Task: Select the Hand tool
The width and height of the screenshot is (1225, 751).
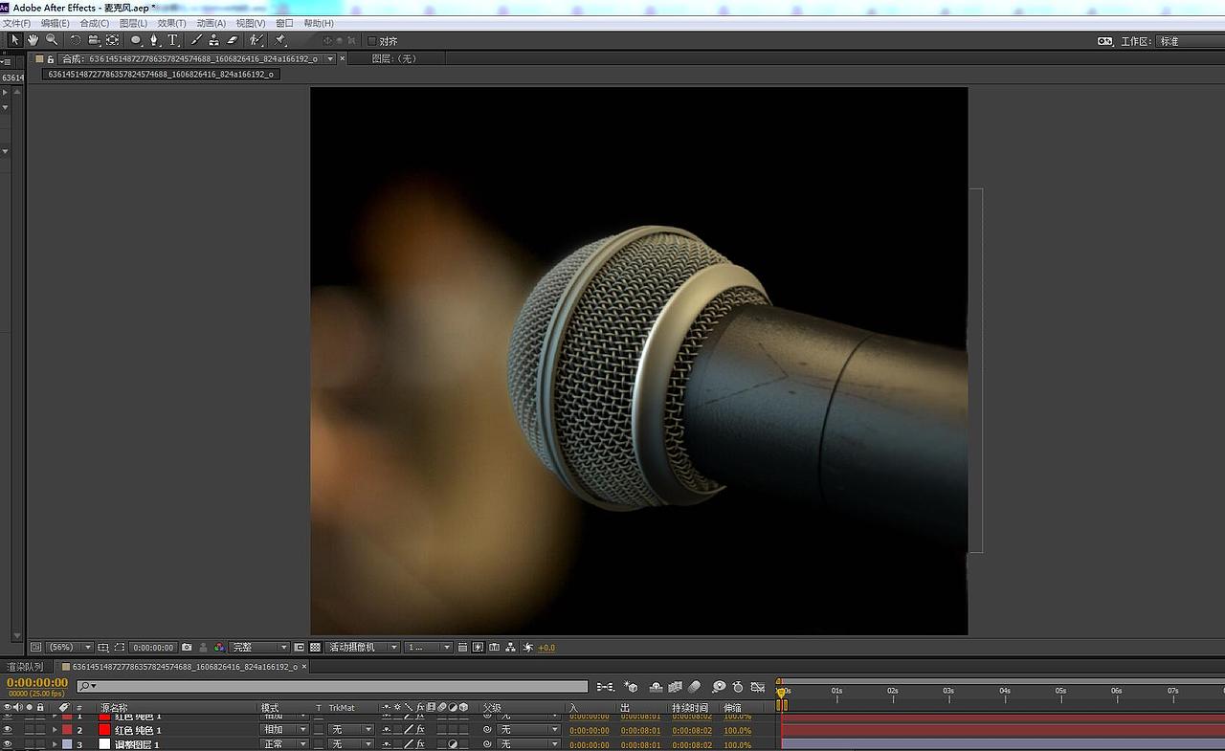Action: pos(33,40)
